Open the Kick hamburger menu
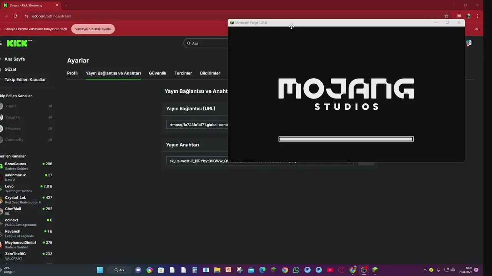The height and width of the screenshot is (276, 492). (x=1, y=43)
